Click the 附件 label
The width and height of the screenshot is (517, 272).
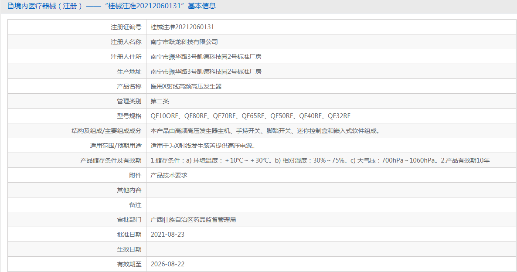[x=135, y=175]
